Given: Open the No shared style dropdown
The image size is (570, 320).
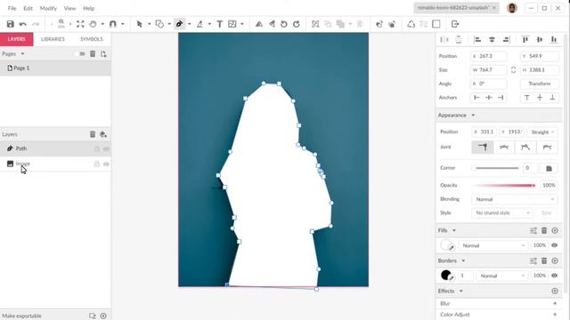Looking at the screenshot, I should [x=502, y=213].
